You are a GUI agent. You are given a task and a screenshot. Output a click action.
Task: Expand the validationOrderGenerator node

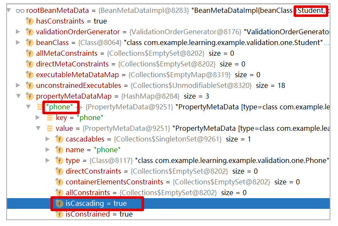(18, 32)
